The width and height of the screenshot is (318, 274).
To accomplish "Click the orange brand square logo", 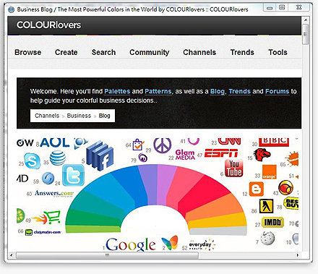I will tap(270, 172).
